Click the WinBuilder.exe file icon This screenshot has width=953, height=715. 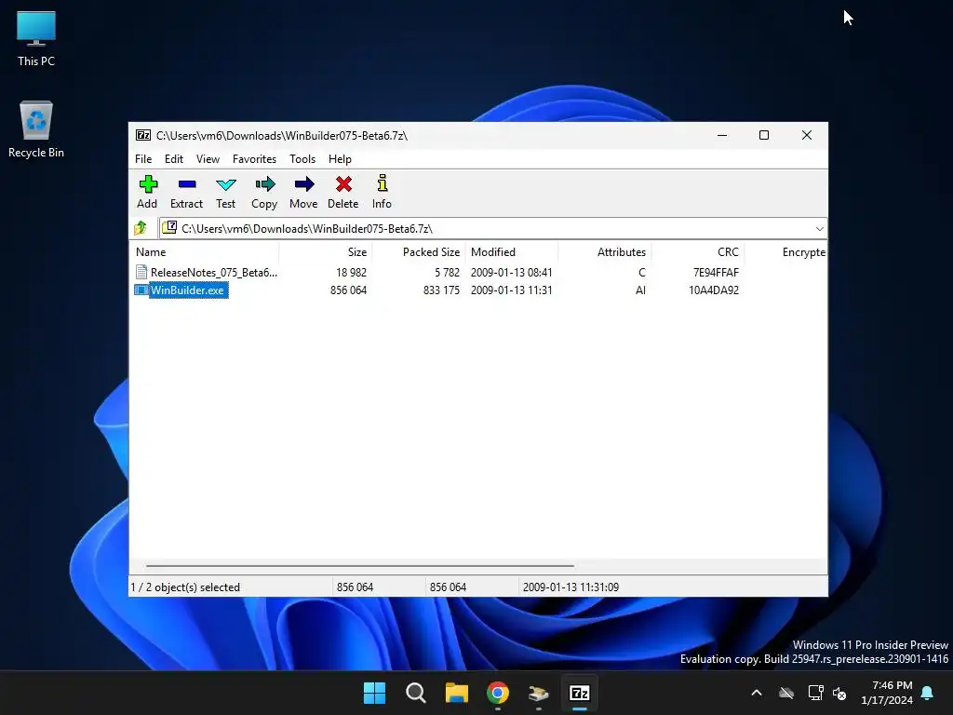point(141,290)
